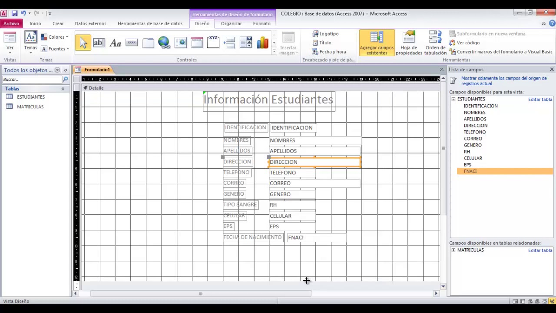Screen dimensions: 556x313
Task: Open Todos los objetos navigation dropdown
Action: point(57,70)
